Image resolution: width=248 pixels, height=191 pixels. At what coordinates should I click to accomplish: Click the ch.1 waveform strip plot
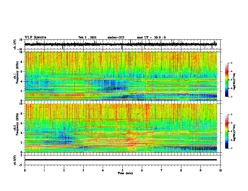[x=123, y=44]
